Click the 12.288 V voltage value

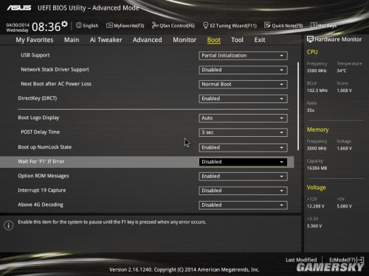tap(316, 206)
